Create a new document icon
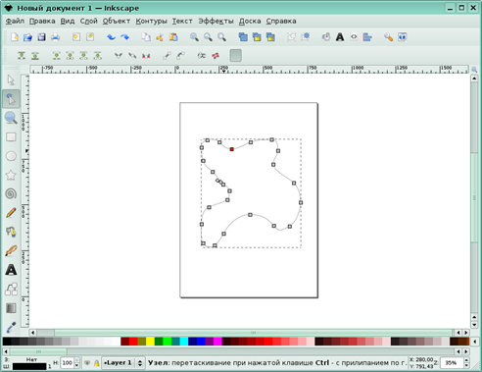 (15, 37)
